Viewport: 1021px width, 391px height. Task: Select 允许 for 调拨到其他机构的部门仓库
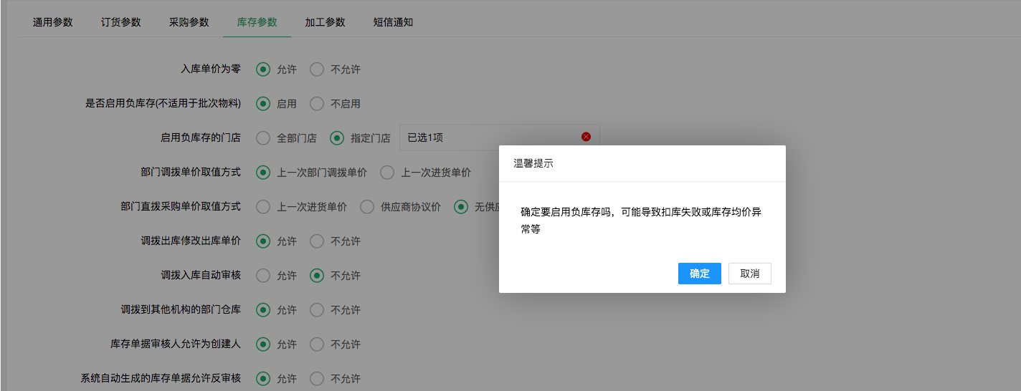pyautogui.click(x=263, y=310)
